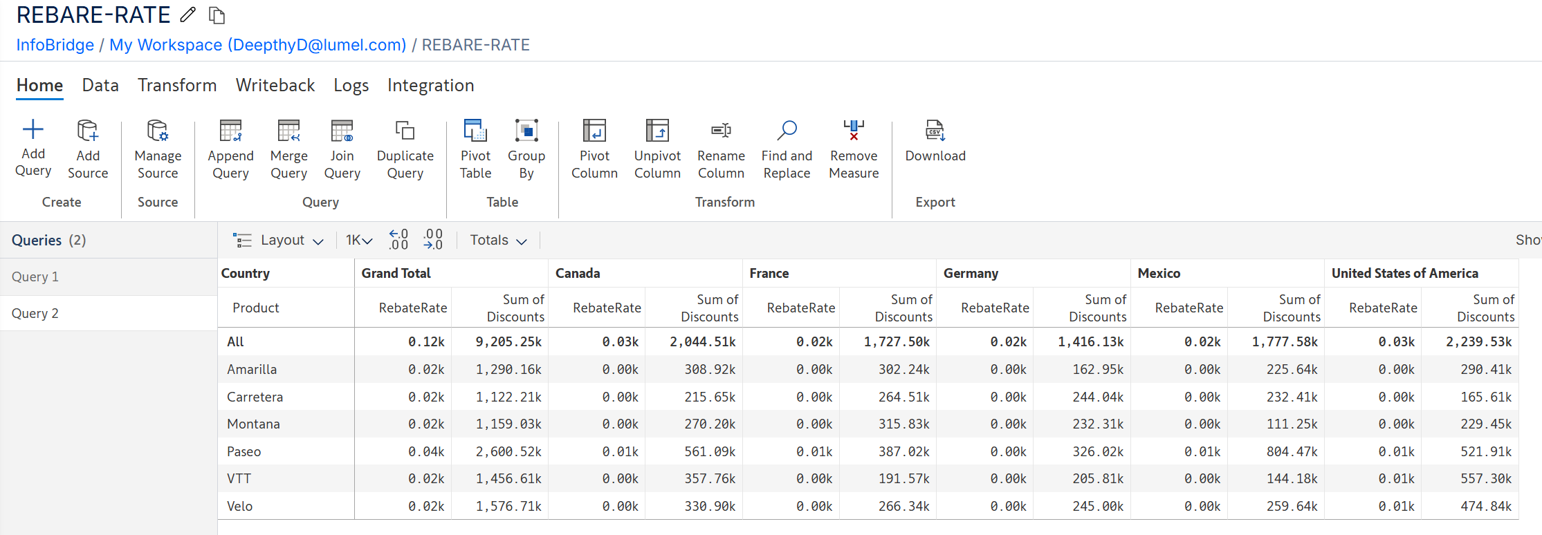1542x535 pixels.
Task: Click the decrease decimal places button
Action: click(433, 239)
